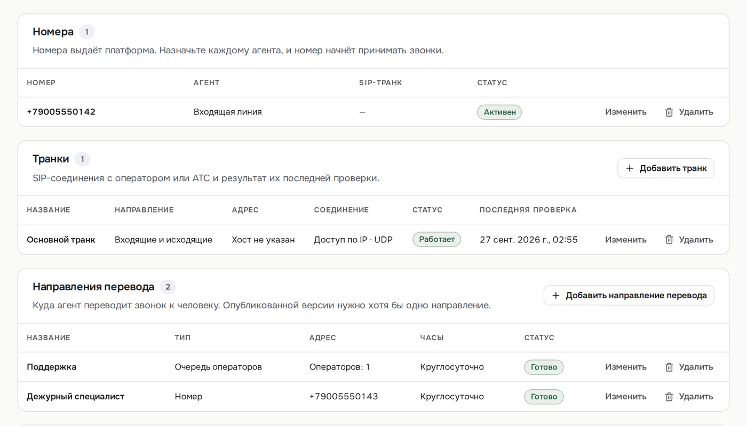
Task: Click SIP-ТРАНК column header
Action: (x=380, y=83)
